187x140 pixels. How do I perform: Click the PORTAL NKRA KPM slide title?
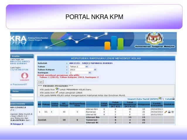pos(94,17)
